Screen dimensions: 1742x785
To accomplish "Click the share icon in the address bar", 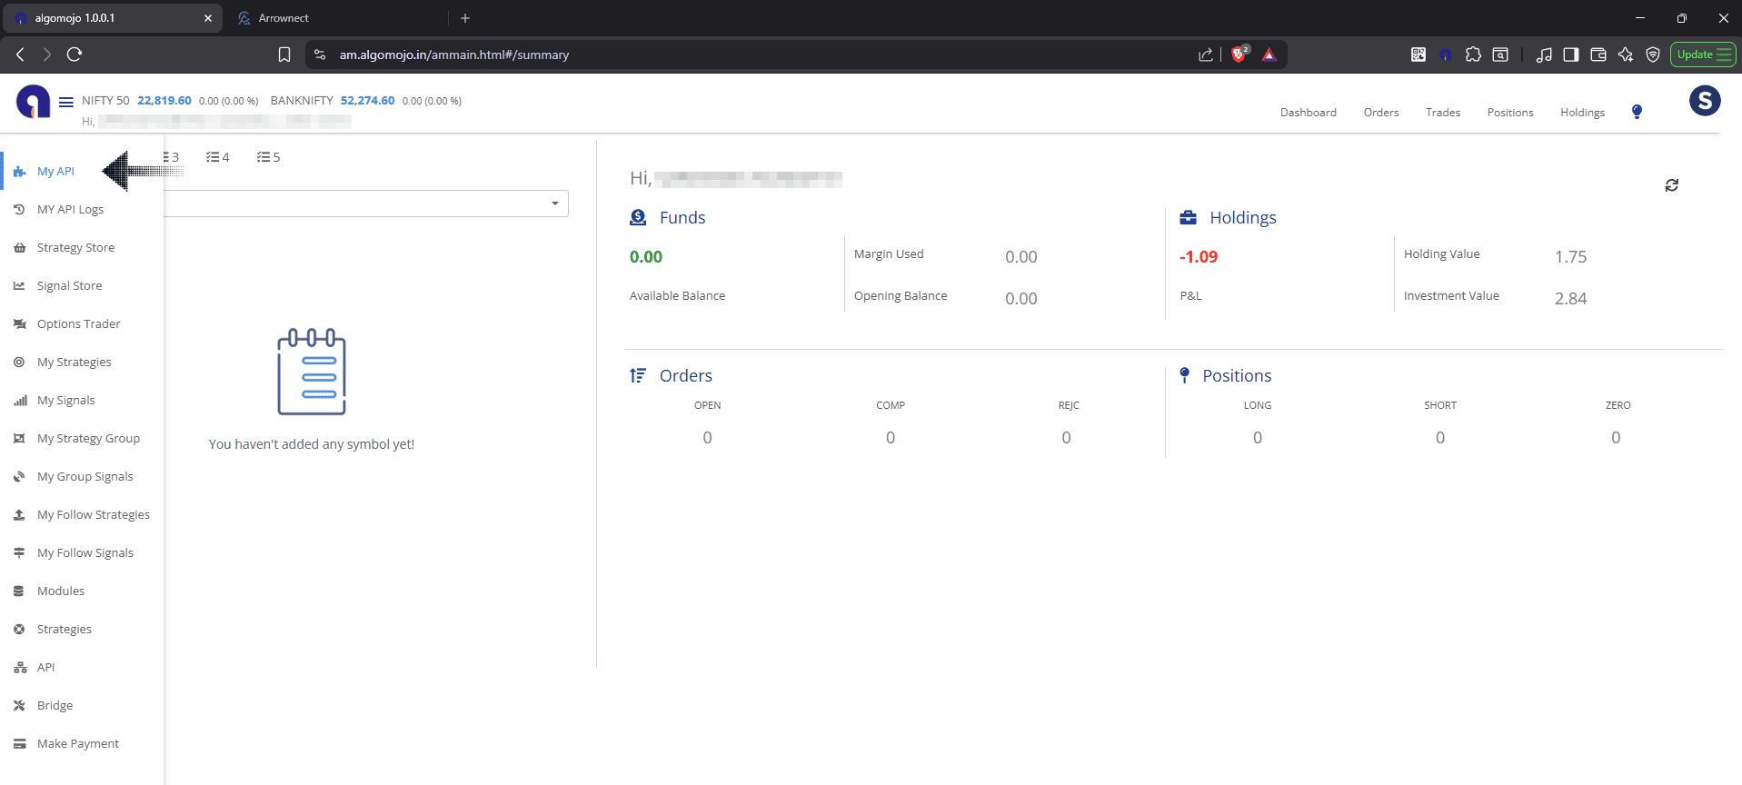I will (x=1206, y=55).
